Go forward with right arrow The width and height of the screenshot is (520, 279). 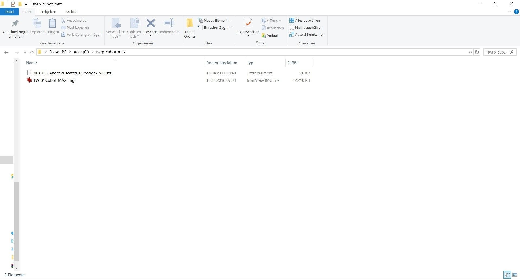click(17, 52)
